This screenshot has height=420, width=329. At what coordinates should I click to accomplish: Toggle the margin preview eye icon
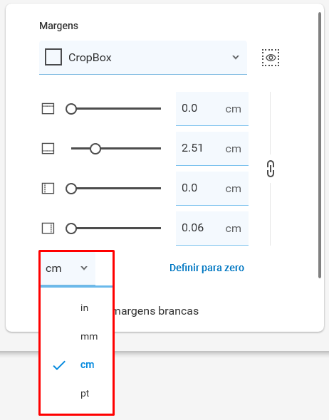pyautogui.click(x=271, y=58)
